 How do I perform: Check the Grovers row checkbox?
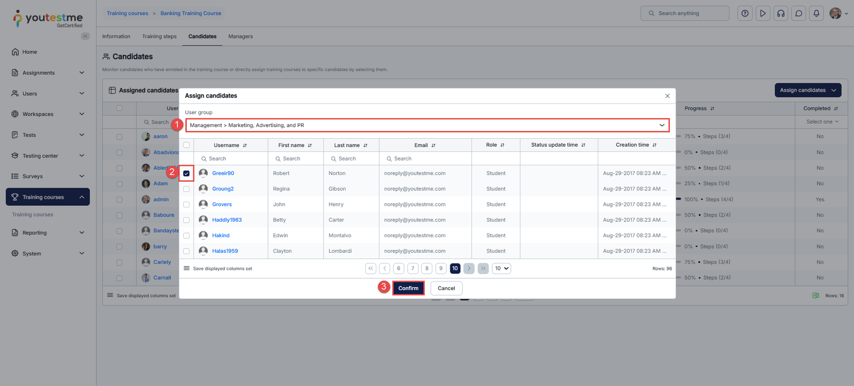tap(186, 204)
